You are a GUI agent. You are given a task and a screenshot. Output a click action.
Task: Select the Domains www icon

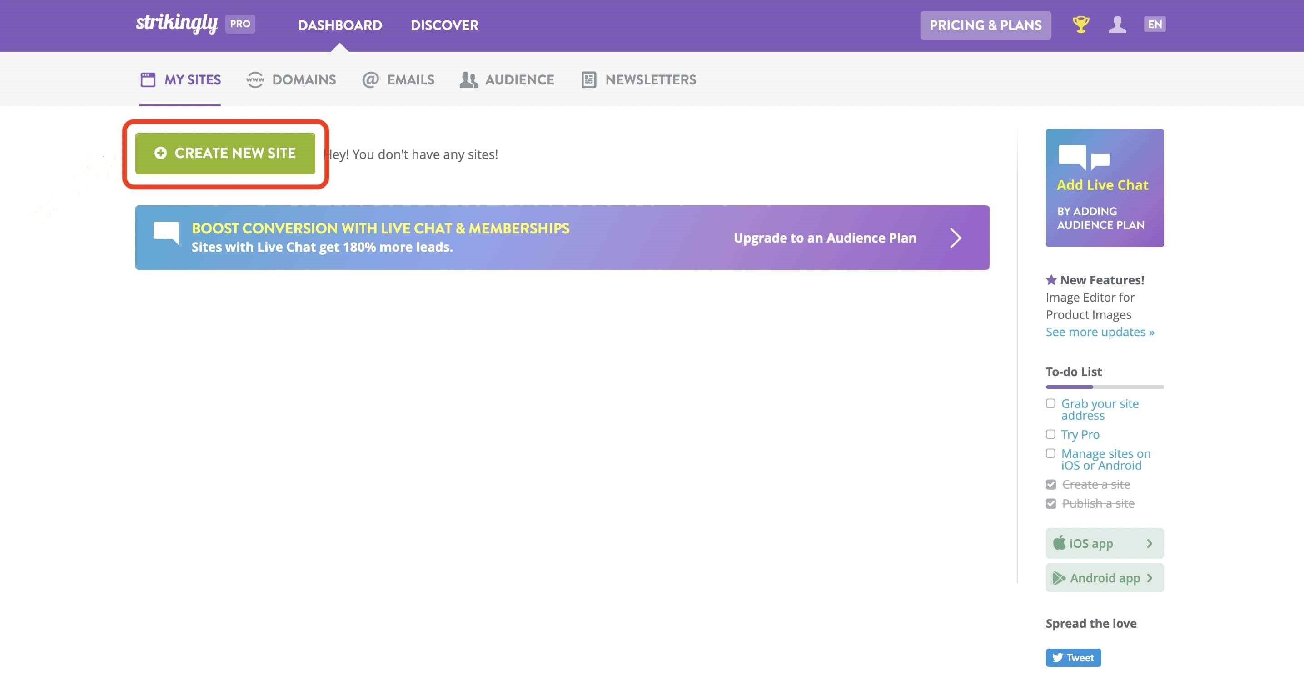coord(256,79)
